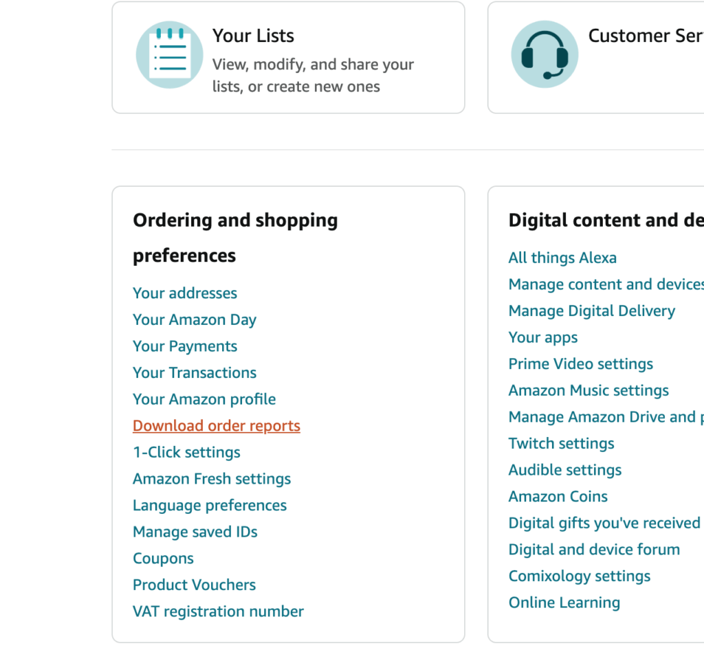Open the Your Lists card title
Screen dimensions: 704x663
pos(253,36)
